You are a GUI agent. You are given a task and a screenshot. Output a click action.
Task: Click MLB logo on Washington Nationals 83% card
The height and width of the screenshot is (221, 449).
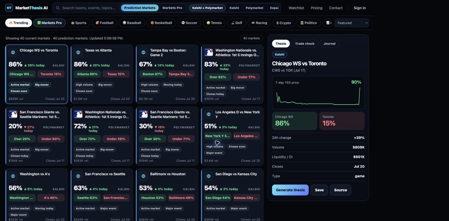click(209, 53)
